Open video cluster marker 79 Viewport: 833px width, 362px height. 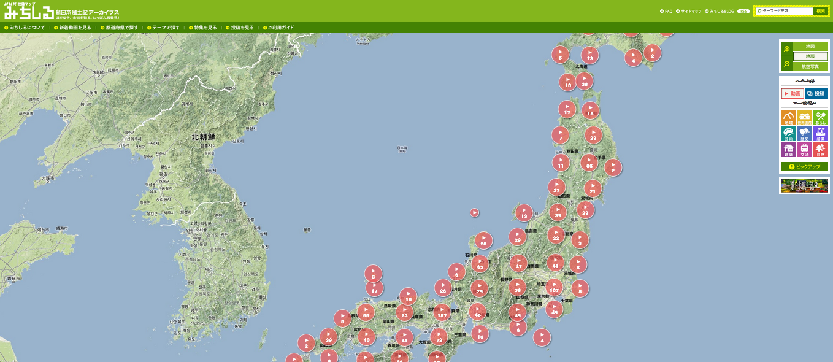[x=439, y=337]
